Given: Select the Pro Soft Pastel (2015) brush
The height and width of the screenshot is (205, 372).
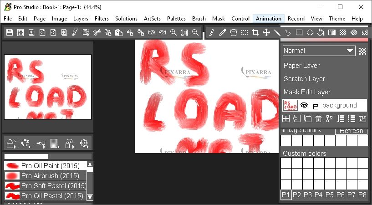Looking at the screenshot, I should [x=46, y=186].
